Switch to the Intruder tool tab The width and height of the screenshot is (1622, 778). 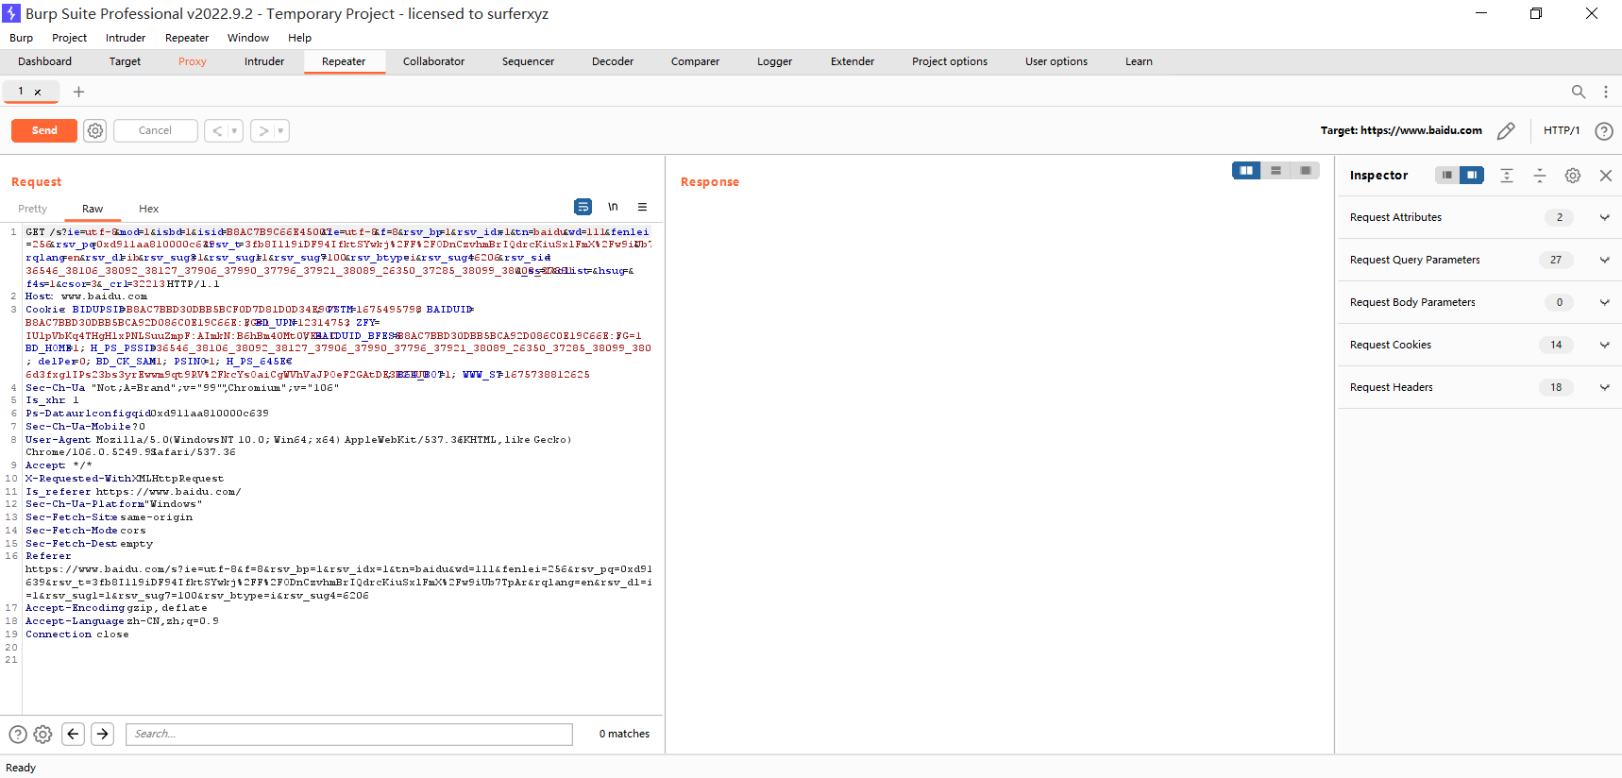pos(264,61)
